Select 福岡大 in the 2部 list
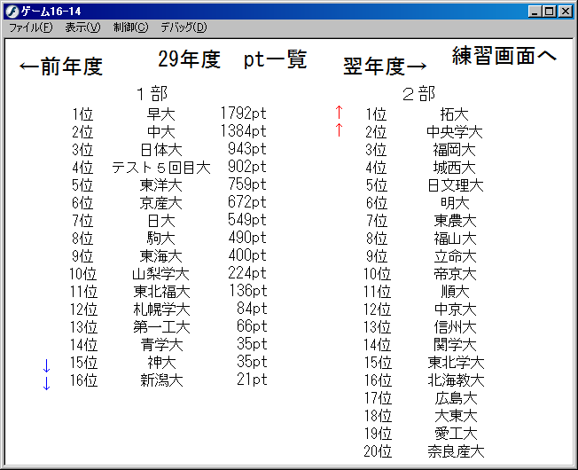Image resolution: width=578 pixels, height=470 pixels. pos(454,149)
